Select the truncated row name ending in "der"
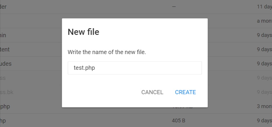Image resolution: width=272 pixels, height=127 pixels. point(3,7)
